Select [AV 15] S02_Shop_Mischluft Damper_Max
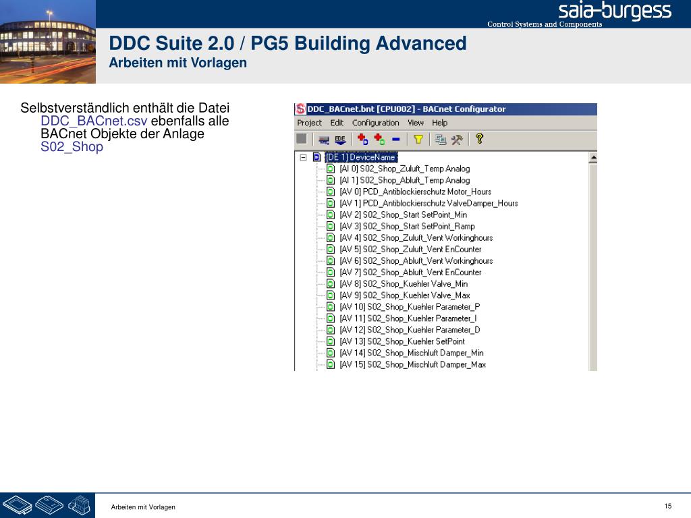The image size is (691, 518). pos(412,364)
